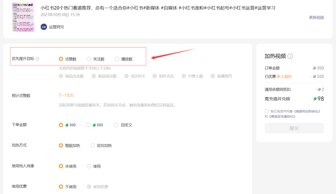Screen dimensions: 336x194
Task: Click the 预计点赞数 label
Action: [21, 96]
